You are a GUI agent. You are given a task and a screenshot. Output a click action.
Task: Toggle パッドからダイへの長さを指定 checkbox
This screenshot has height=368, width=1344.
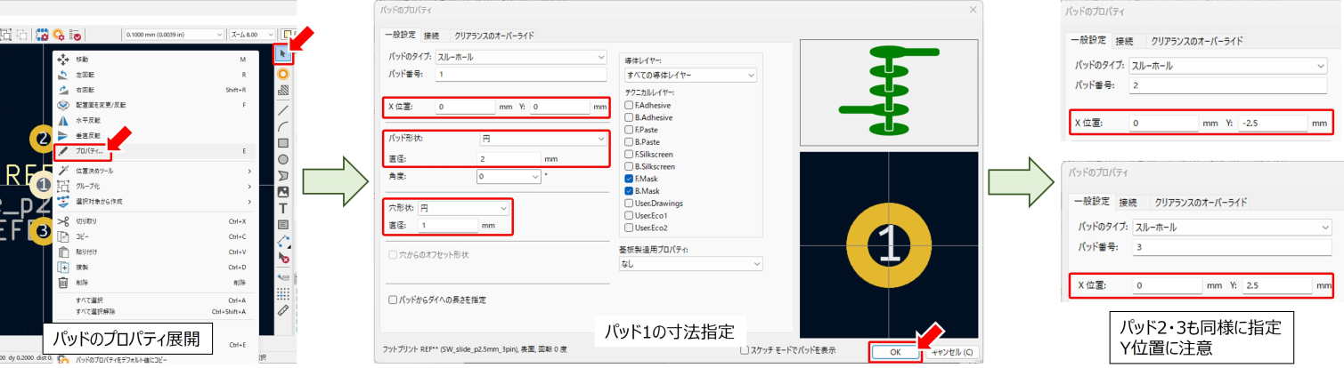pos(393,300)
